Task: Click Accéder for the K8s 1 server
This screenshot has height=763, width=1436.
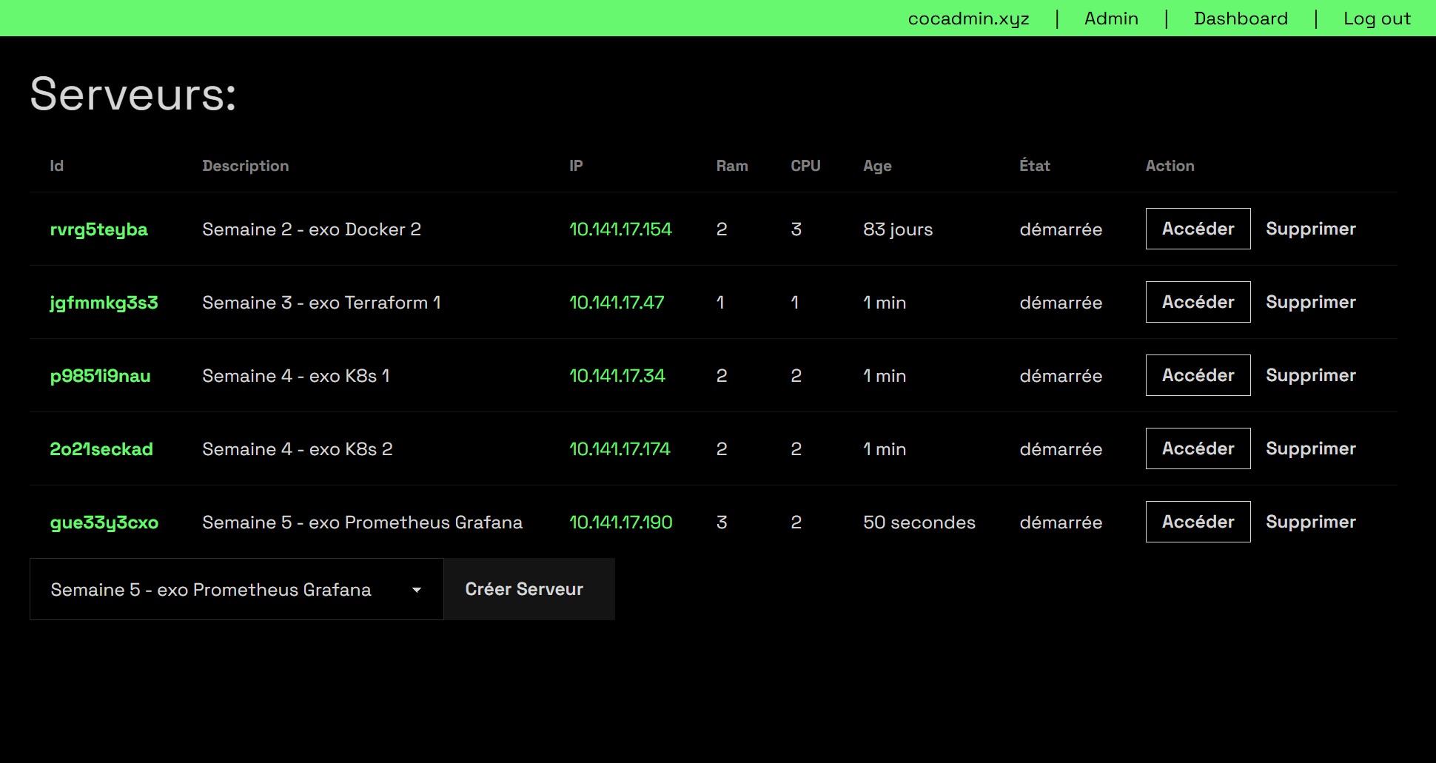Action: click(x=1198, y=375)
